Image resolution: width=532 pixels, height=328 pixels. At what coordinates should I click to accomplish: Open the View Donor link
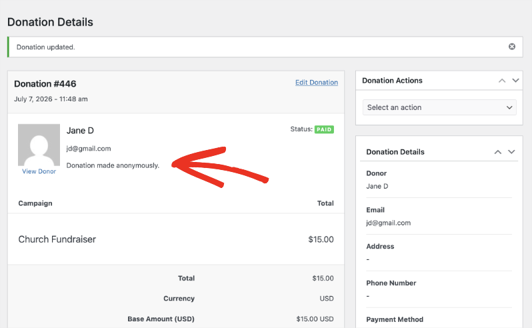click(39, 171)
